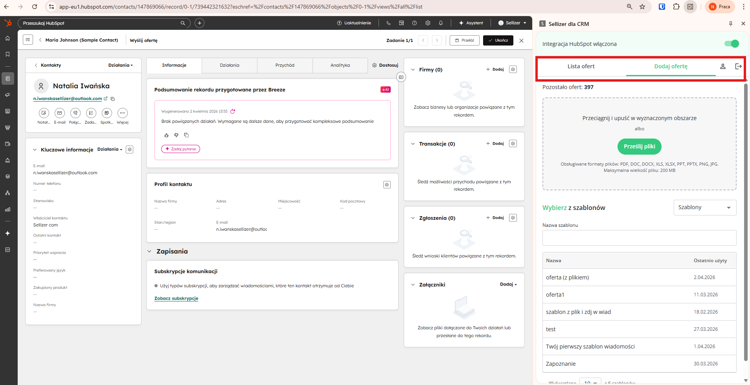Collapse the Firmy section
The image size is (750, 385).
coord(413,69)
